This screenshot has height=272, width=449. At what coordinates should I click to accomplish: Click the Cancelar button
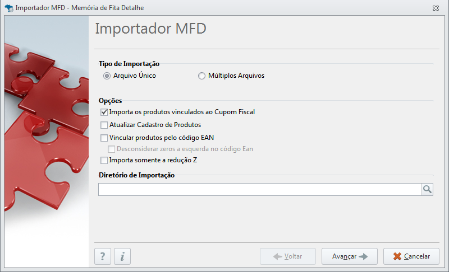pyautogui.click(x=411, y=256)
